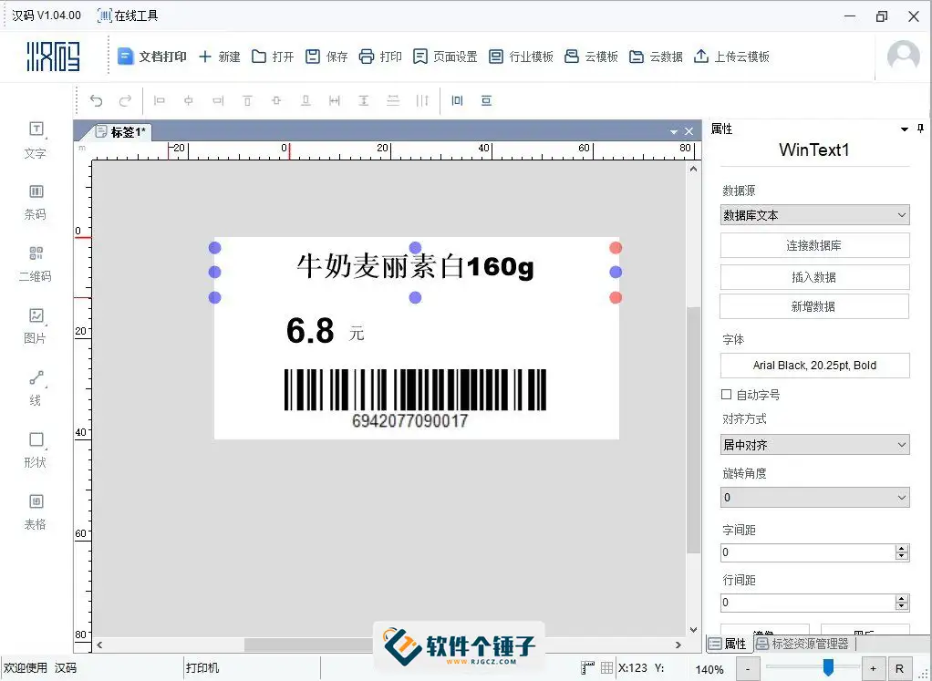Click the distribute horizontal spacing icon

(x=422, y=100)
